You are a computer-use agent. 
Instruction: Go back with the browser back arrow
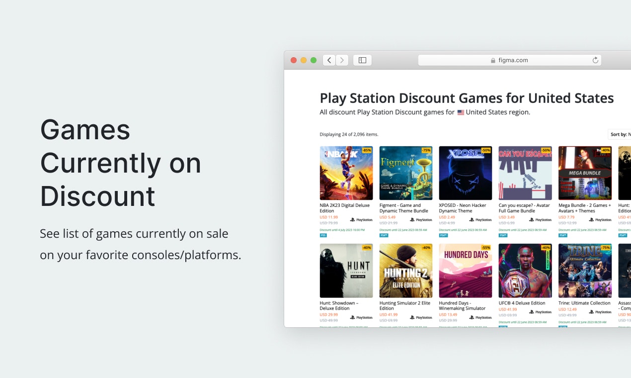(329, 60)
